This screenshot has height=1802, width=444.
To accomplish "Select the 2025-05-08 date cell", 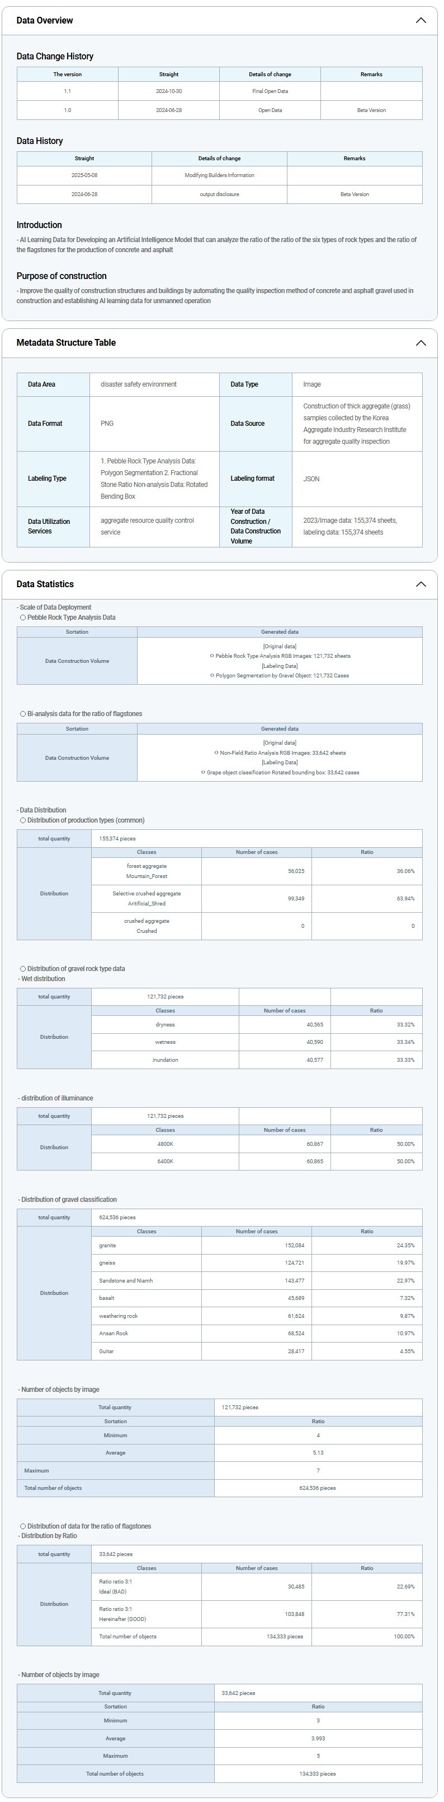I will coord(84,175).
